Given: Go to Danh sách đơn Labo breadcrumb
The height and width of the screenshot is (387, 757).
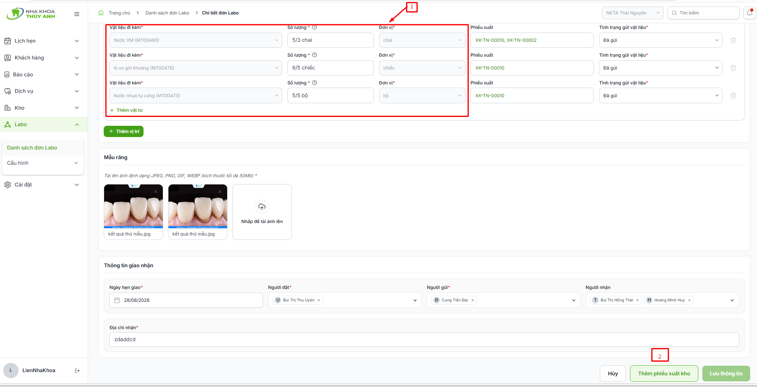Looking at the screenshot, I should click(167, 13).
